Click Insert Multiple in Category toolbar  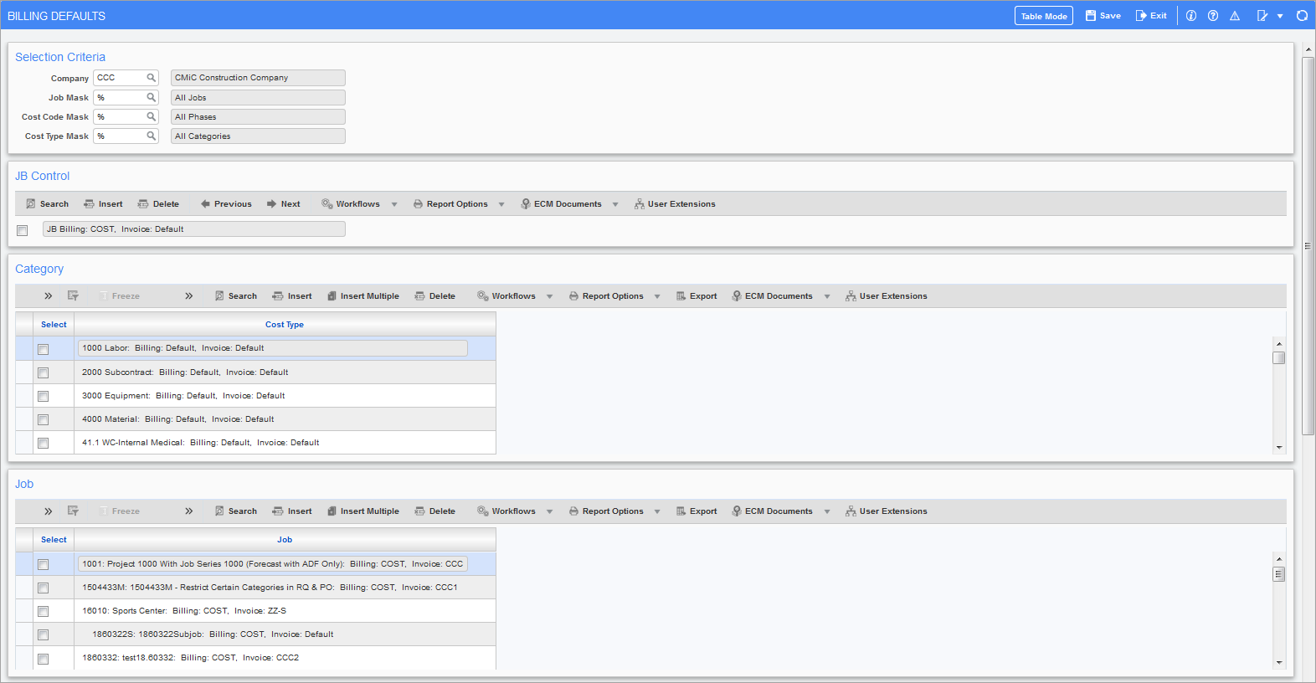(362, 296)
